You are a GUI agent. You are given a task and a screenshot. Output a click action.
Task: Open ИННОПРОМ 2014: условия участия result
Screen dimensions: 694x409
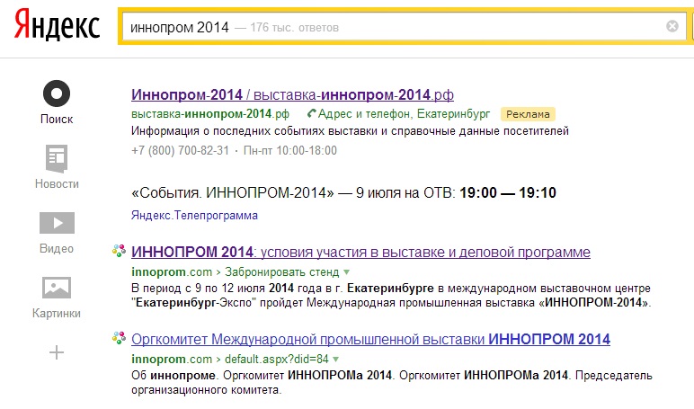click(360, 252)
